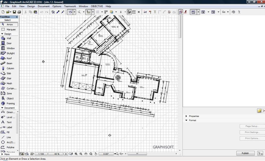
Task: Open the zoom percentage popup arrow
Action: click(x=66, y=154)
